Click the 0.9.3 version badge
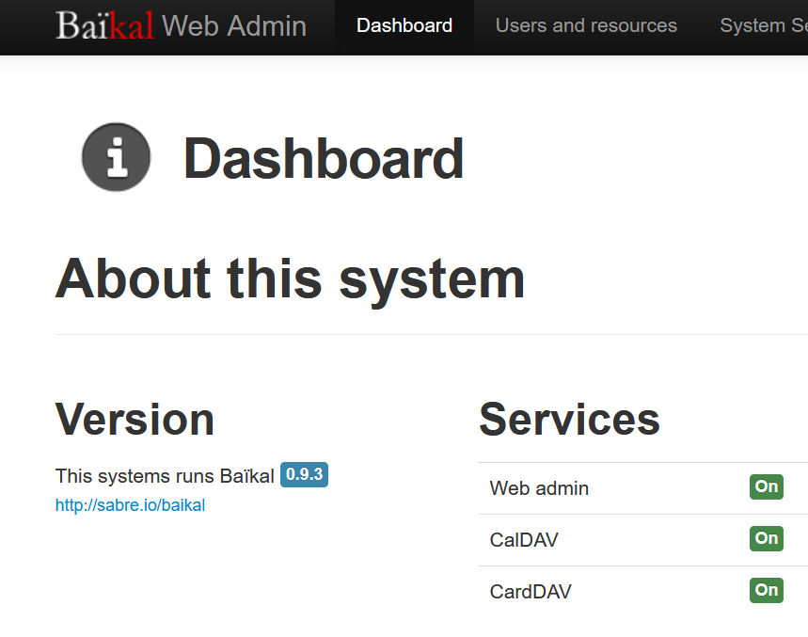808x637 pixels. (304, 475)
